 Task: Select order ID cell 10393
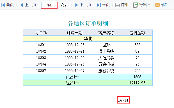tap(41, 58)
